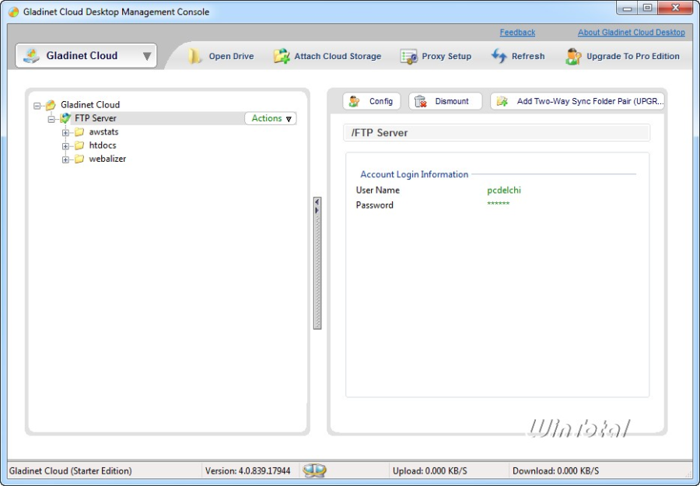Expand the awstats folder
Screen dimensions: 700x486
(66, 132)
